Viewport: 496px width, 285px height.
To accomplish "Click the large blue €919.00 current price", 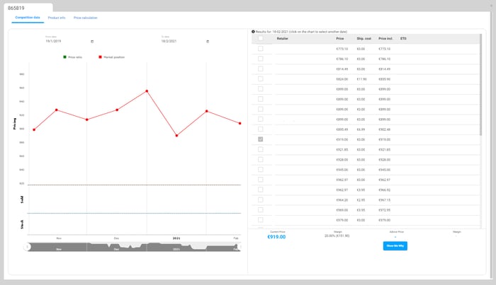I will 276,237.
